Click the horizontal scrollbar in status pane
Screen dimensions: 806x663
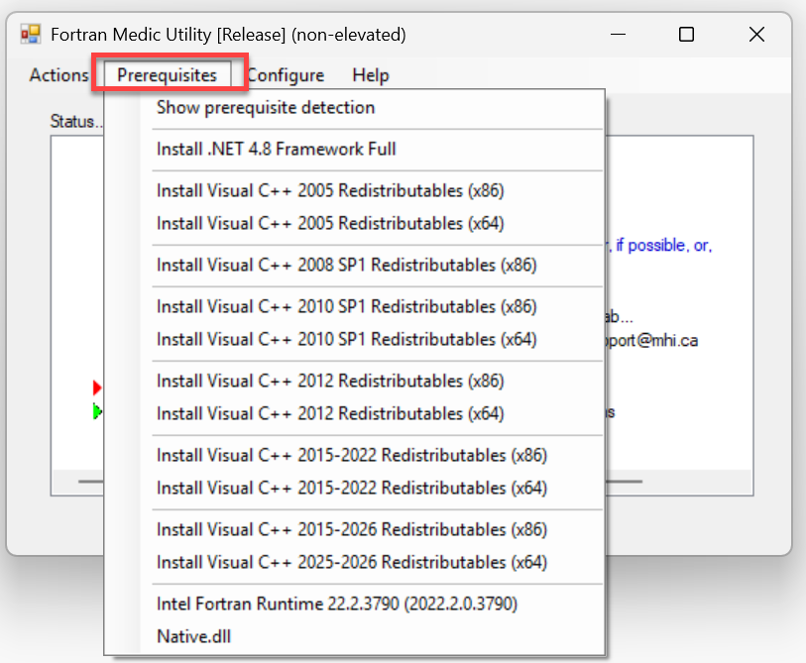pos(678,482)
